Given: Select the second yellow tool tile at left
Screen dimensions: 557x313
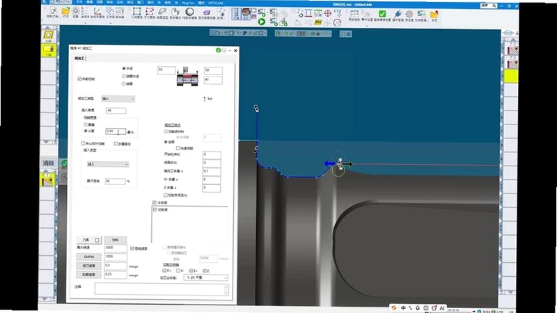Looking at the screenshot, I should (49, 49).
